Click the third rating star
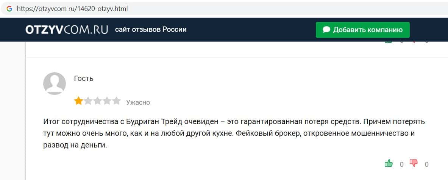The image size is (448, 180). (98, 101)
